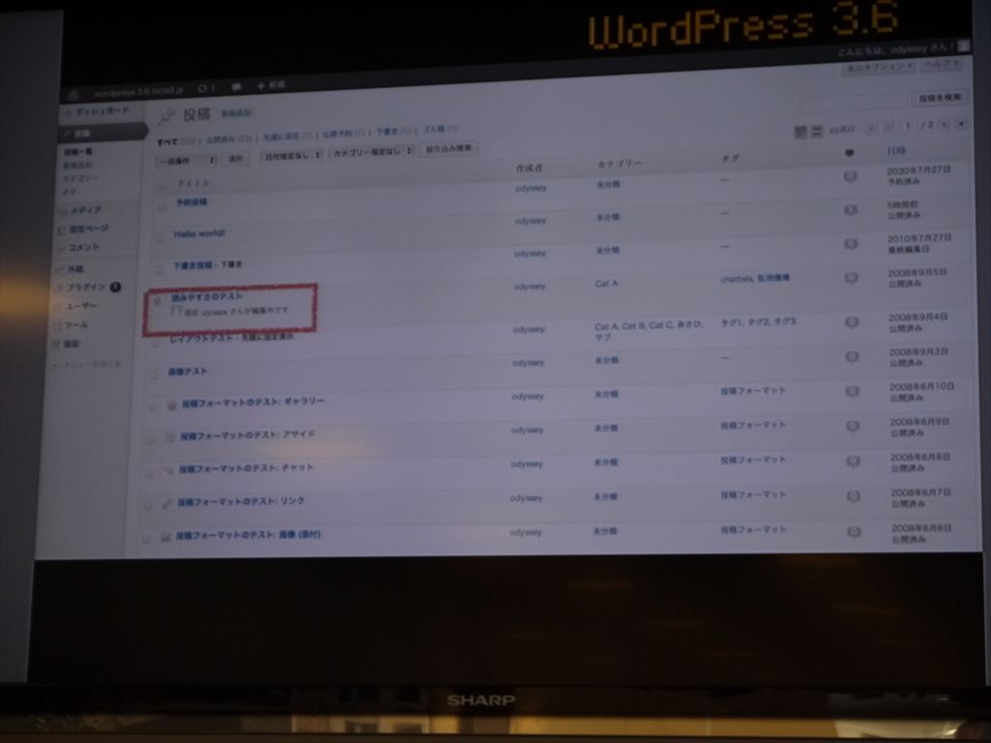The height and width of the screenshot is (743, 991).
Task: Switch to list view icon
Action: 800,132
